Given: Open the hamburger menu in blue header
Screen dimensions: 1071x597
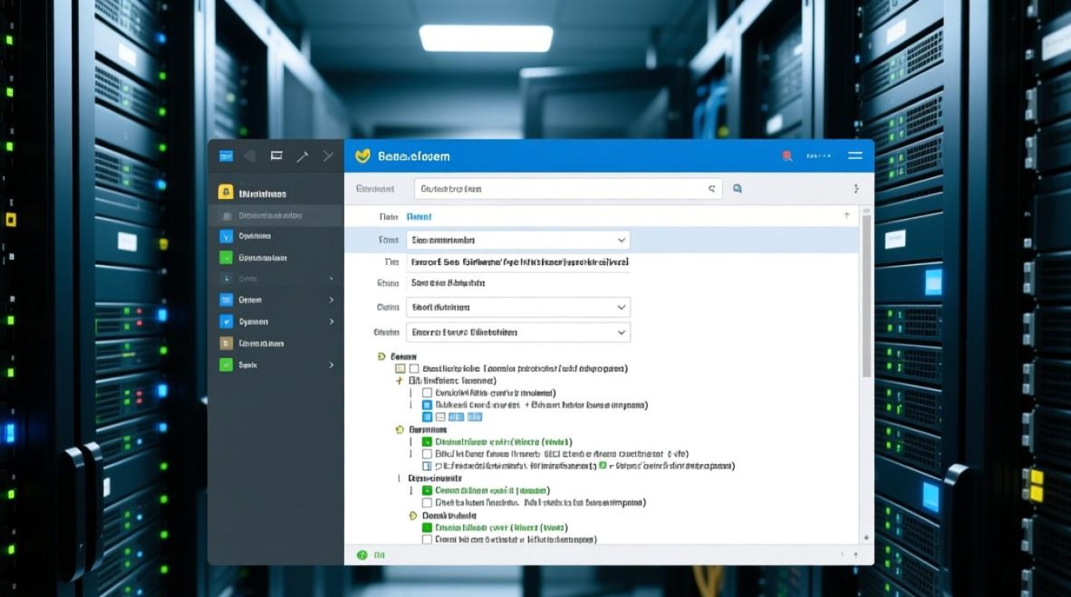Looking at the screenshot, I should pyautogui.click(x=855, y=156).
